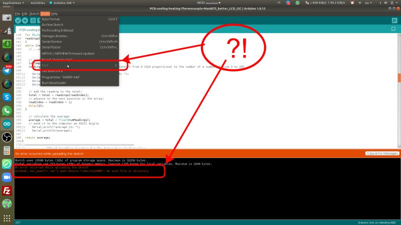401x225 pixels.
Task: Expand the greyed-out Port submenu
Action: (x=80, y=65)
